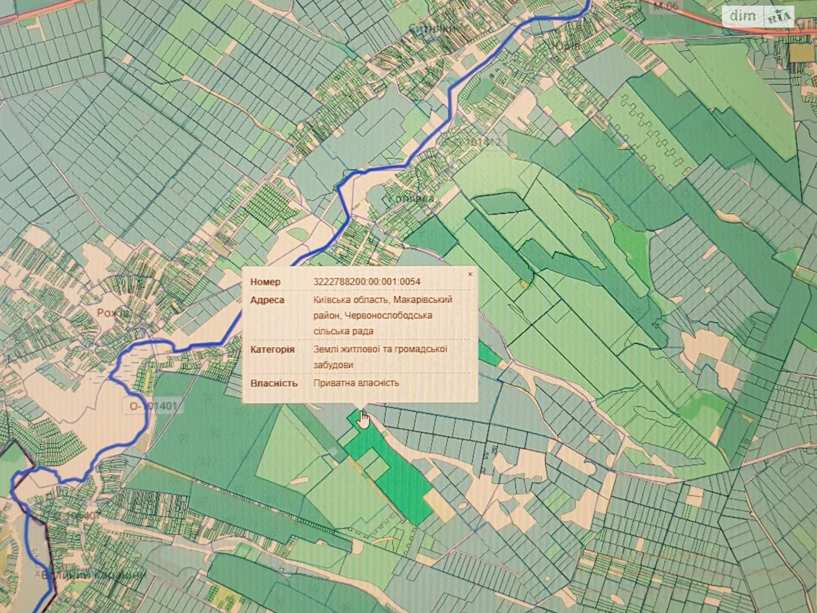Click the RIA star logo badge
The height and width of the screenshot is (613, 817).
pyautogui.click(x=779, y=17)
